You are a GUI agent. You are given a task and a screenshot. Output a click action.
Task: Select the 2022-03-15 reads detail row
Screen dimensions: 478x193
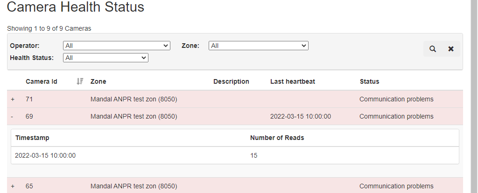235,156
